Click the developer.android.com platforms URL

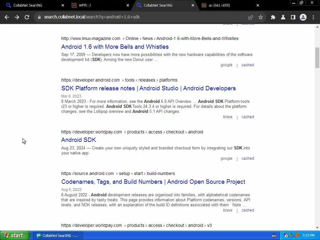tap(119, 80)
